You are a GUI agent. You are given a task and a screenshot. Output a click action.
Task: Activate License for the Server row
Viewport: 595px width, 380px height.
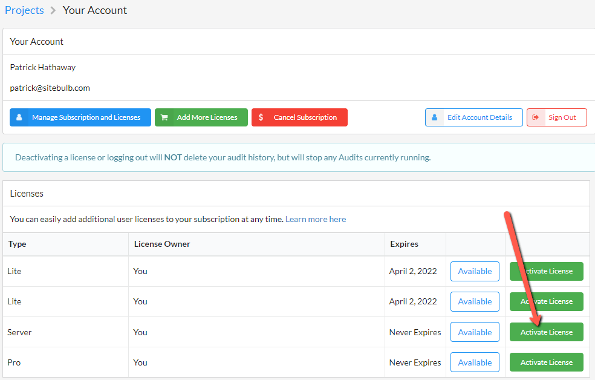coord(547,332)
